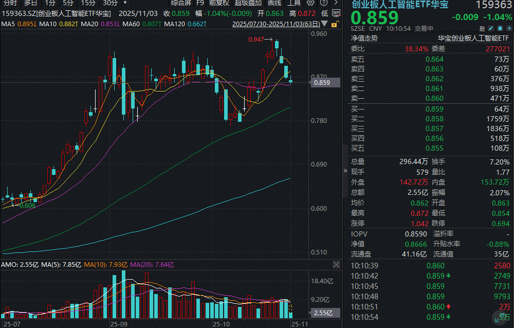
Task: Switch to the 分时 chart tab
Action: (9, 3)
